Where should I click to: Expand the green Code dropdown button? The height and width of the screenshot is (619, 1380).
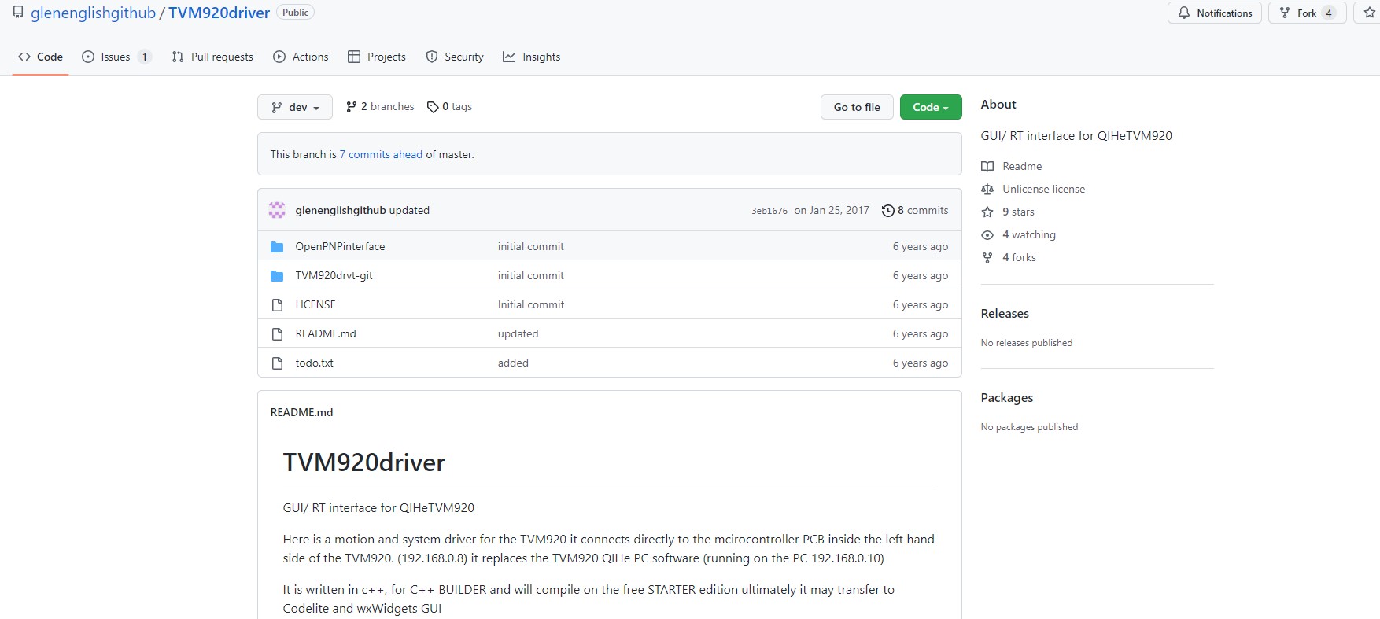(931, 107)
